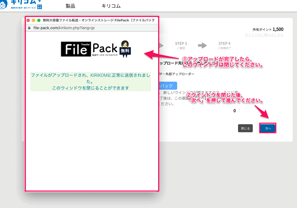
Task: Click the FilePack popup window title text
Action: coord(99,20)
